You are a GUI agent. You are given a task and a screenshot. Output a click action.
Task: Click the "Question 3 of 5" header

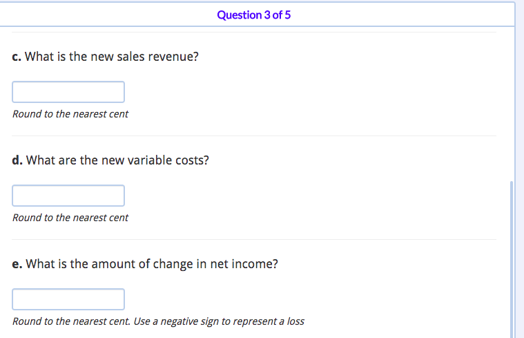253,15
